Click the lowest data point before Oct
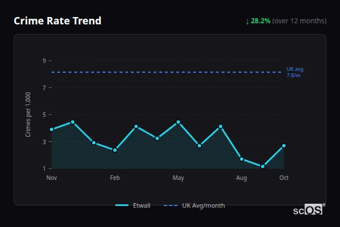 263,166
